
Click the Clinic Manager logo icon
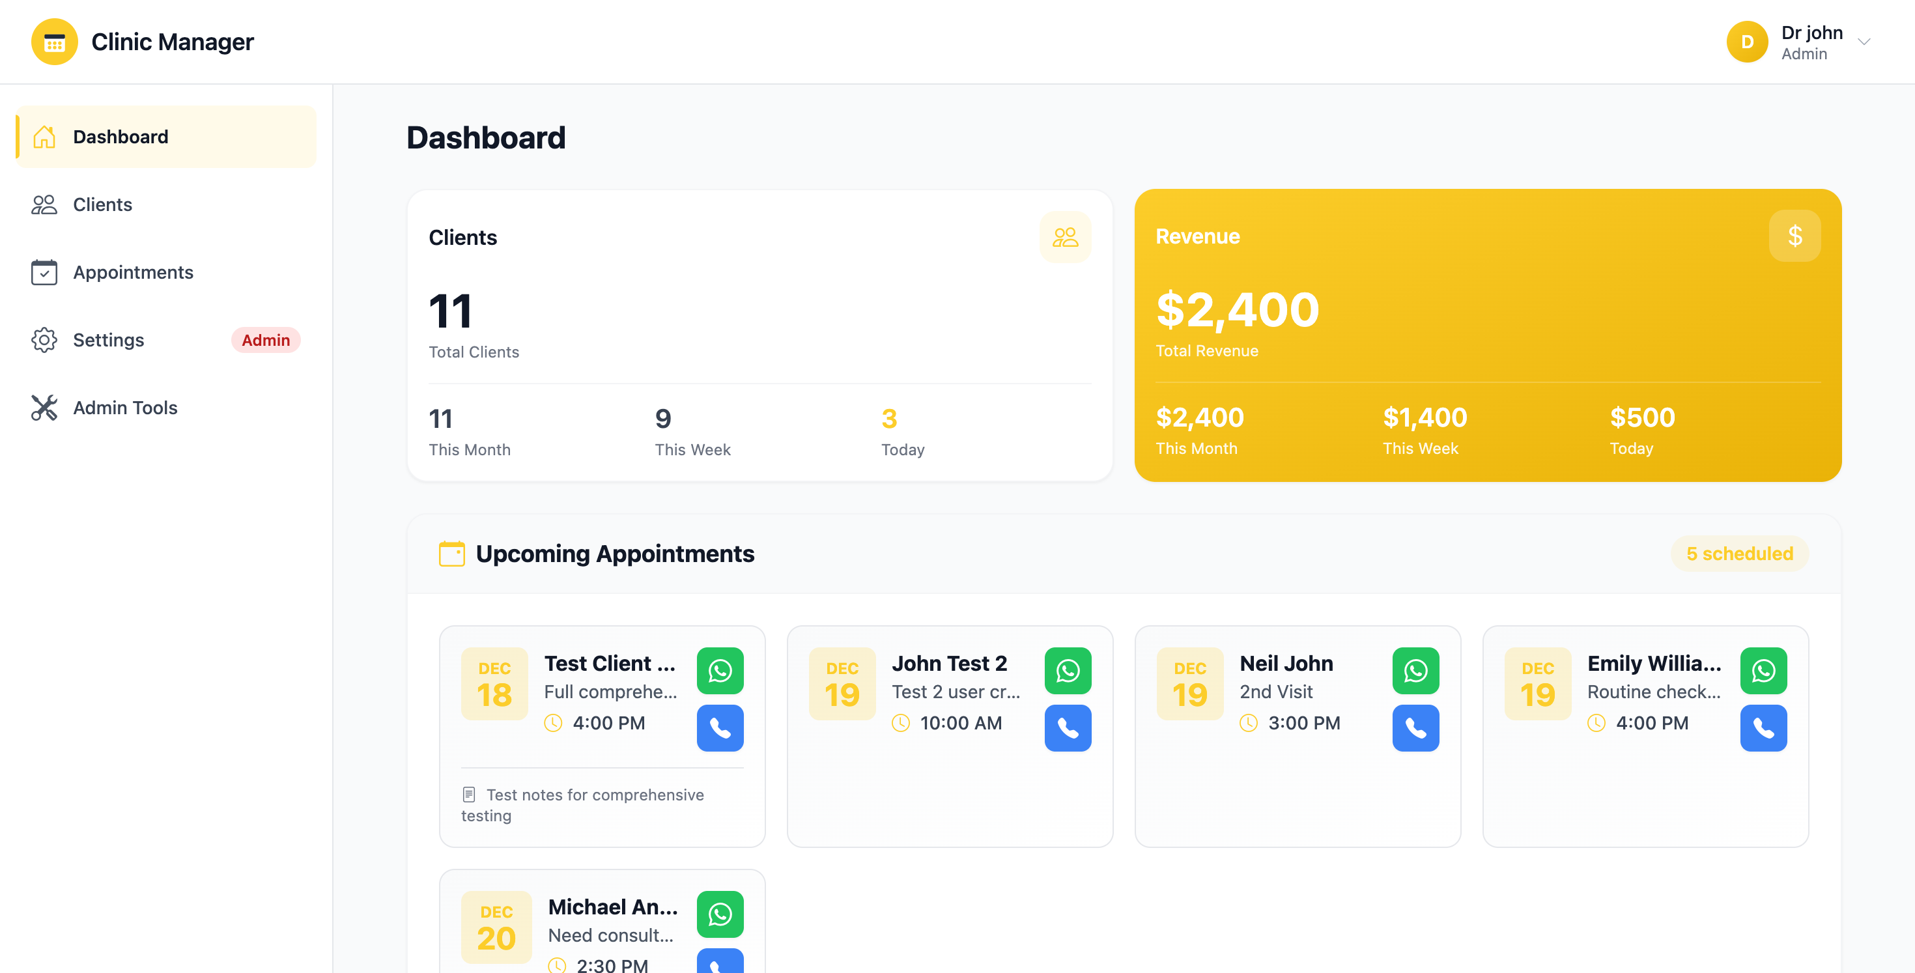[x=54, y=42]
